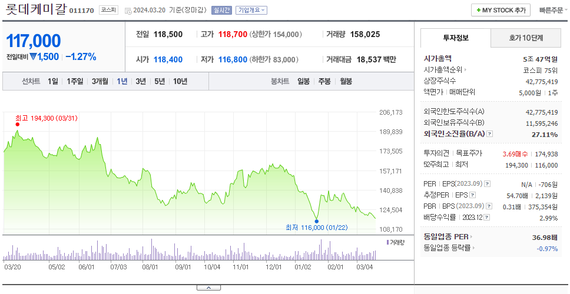Click the 거래량 legend swatch
This screenshot has height=294, width=570.
point(388,242)
